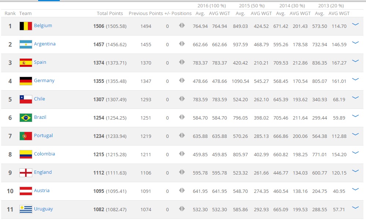Image resolution: width=366 pixels, height=220 pixels.
Task: Expand the Belgium row details chevron
Action: [355, 24]
